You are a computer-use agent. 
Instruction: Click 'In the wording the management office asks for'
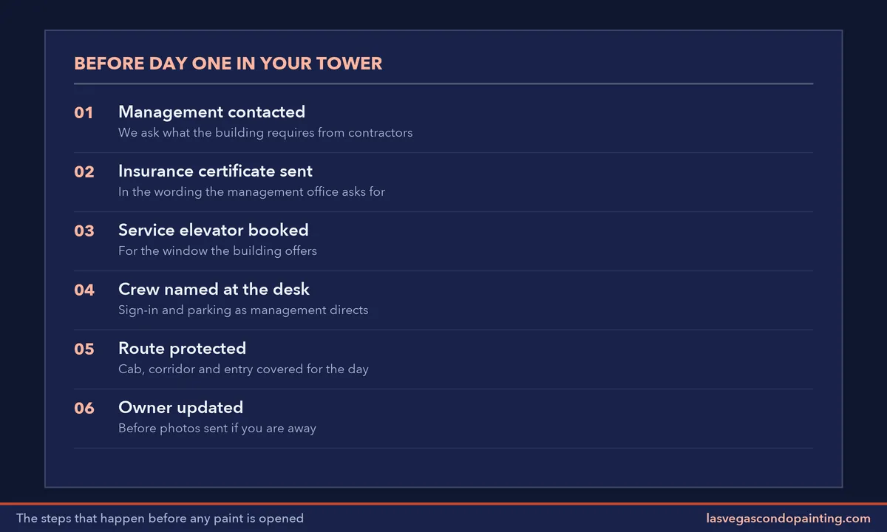point(251,192)
